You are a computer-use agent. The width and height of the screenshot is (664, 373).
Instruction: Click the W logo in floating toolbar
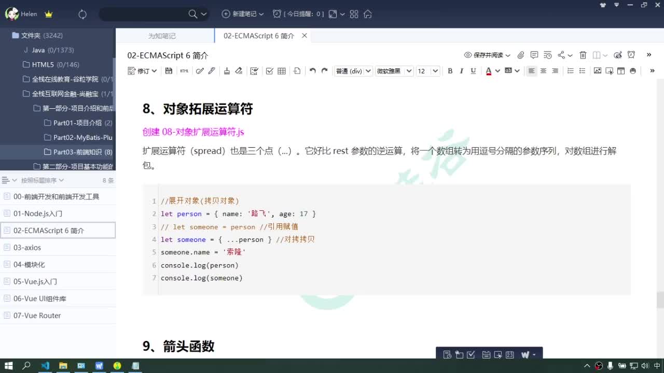(x=525, y=355)
